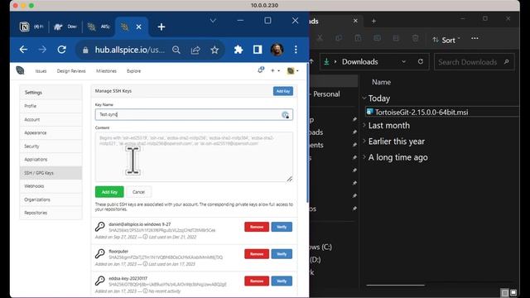Select Security in the Settings sidebar
This screenshot has width=530, height=298.
pos(51,146)
